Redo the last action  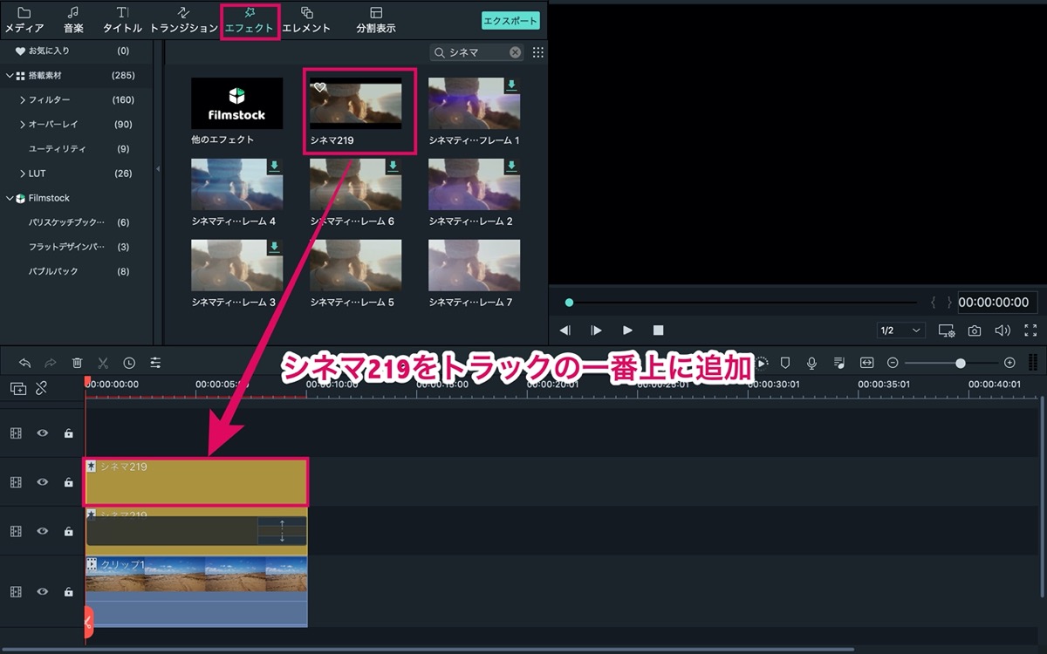click(51, 363)
